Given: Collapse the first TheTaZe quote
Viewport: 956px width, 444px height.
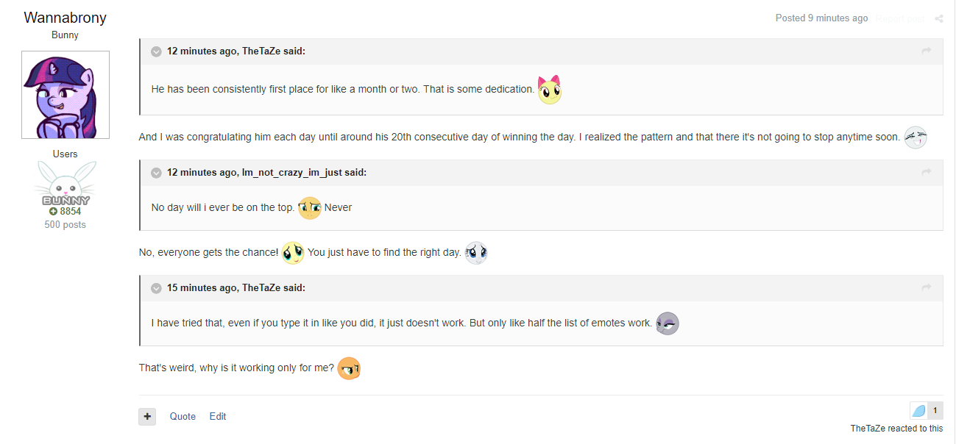Looking at the screenshot, I should (x=156, y=51).
